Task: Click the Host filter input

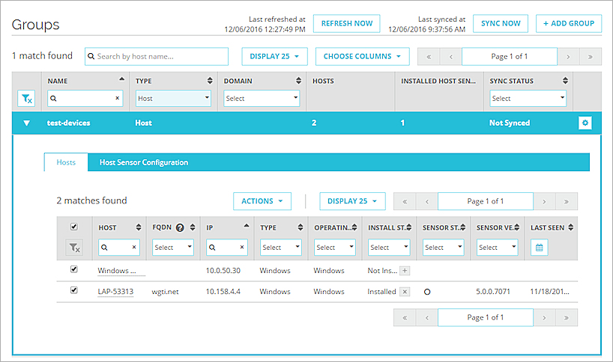Action: pyautogui.click(x=119, y=248)
